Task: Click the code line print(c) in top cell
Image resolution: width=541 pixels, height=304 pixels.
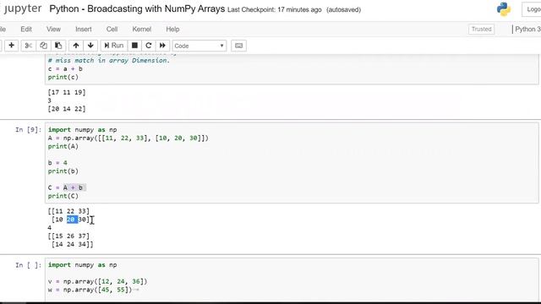Action: (63, 77)
